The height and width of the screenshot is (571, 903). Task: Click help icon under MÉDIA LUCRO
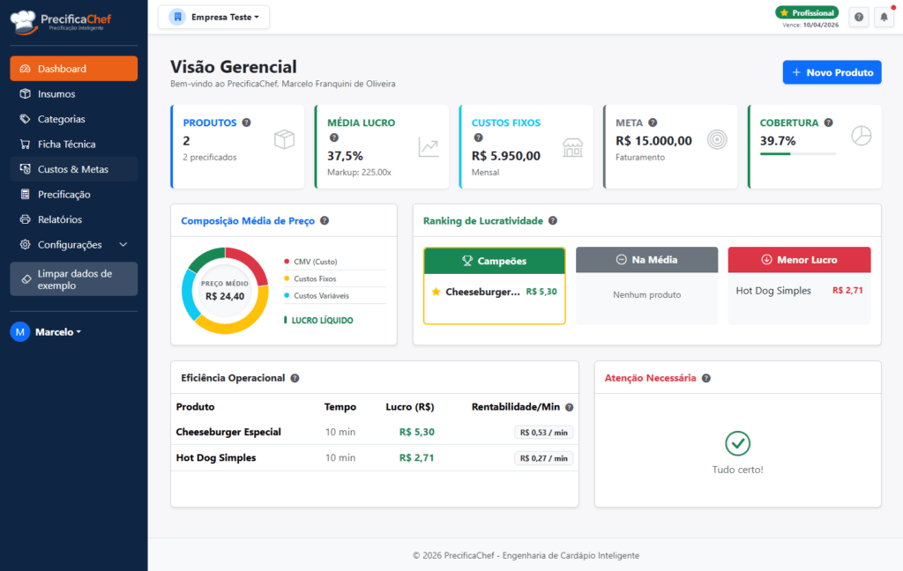pos(334,137)
